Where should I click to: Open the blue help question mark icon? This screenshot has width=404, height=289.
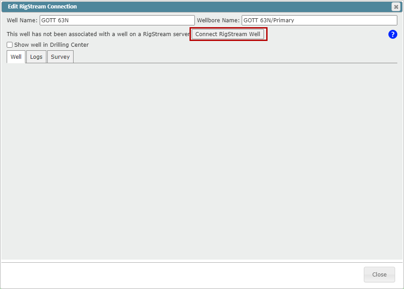tap(393, 34)
